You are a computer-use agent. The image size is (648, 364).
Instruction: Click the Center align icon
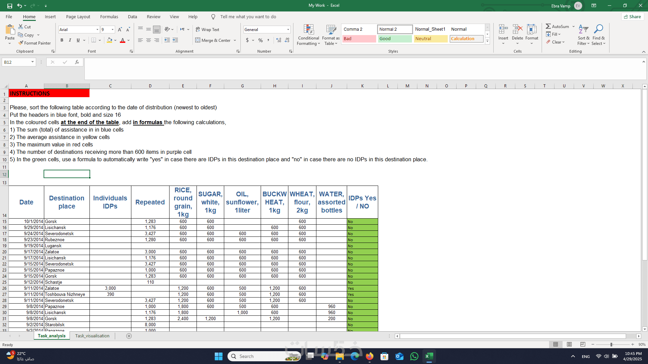coord(149,40)
